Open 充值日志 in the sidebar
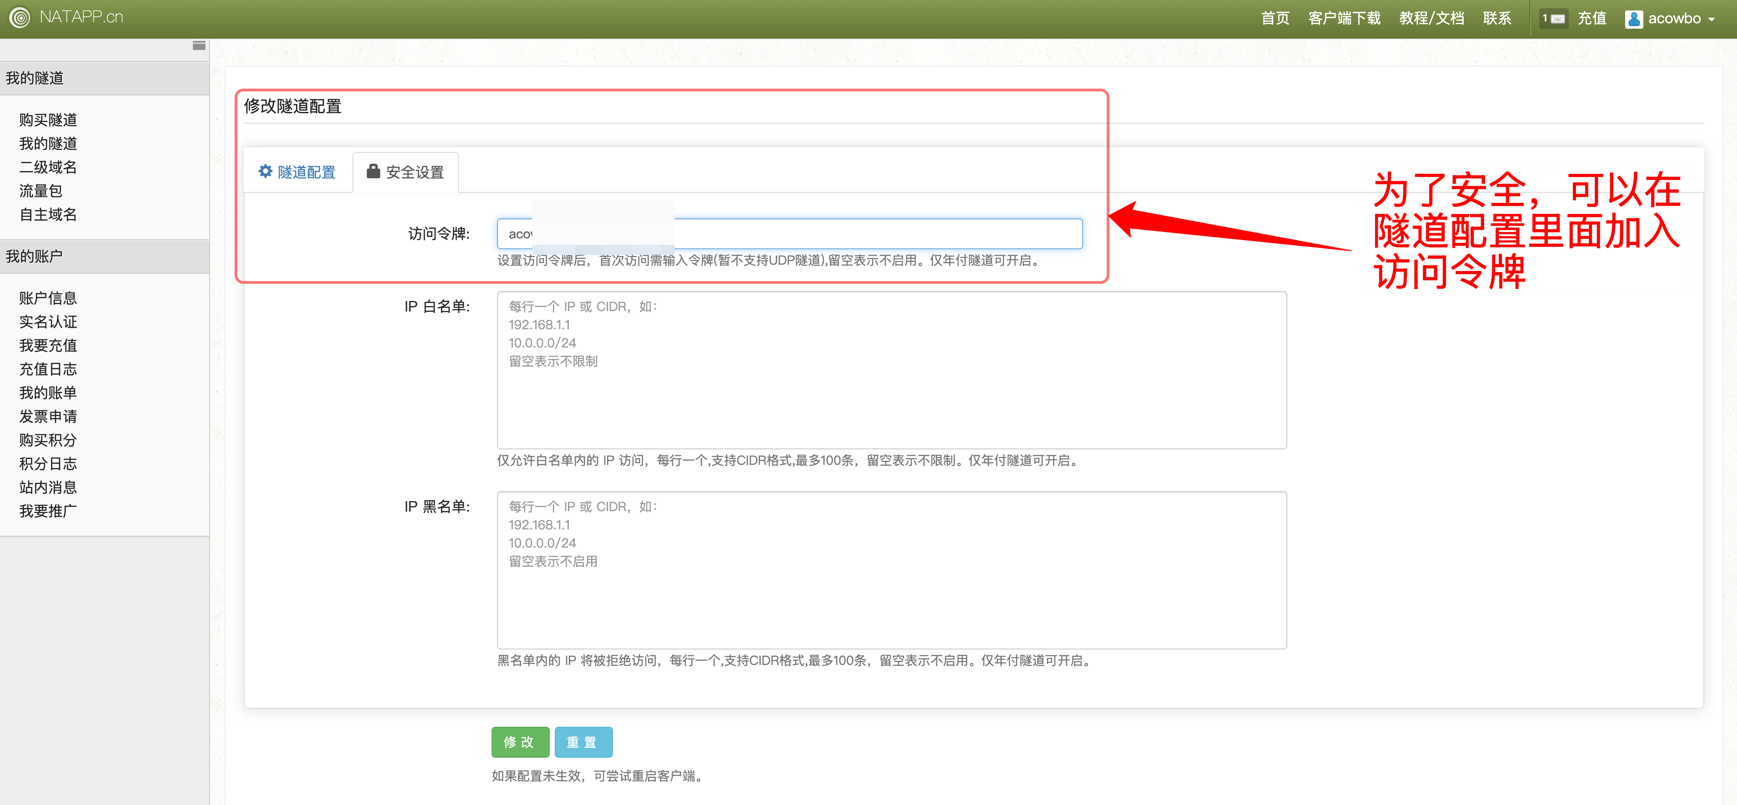1737x805 pixels. [48, 369]
